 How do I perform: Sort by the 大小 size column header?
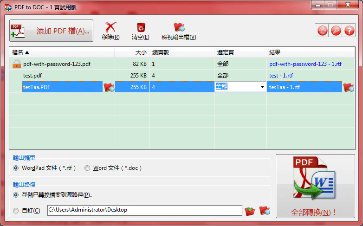[132, 52]
